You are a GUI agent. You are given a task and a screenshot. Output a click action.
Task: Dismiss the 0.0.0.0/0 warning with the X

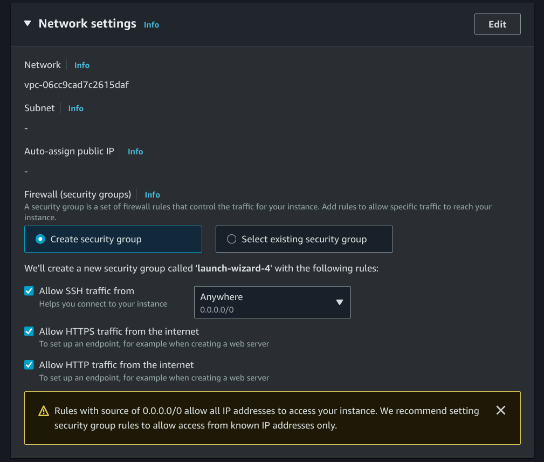(x=500, y=411)
